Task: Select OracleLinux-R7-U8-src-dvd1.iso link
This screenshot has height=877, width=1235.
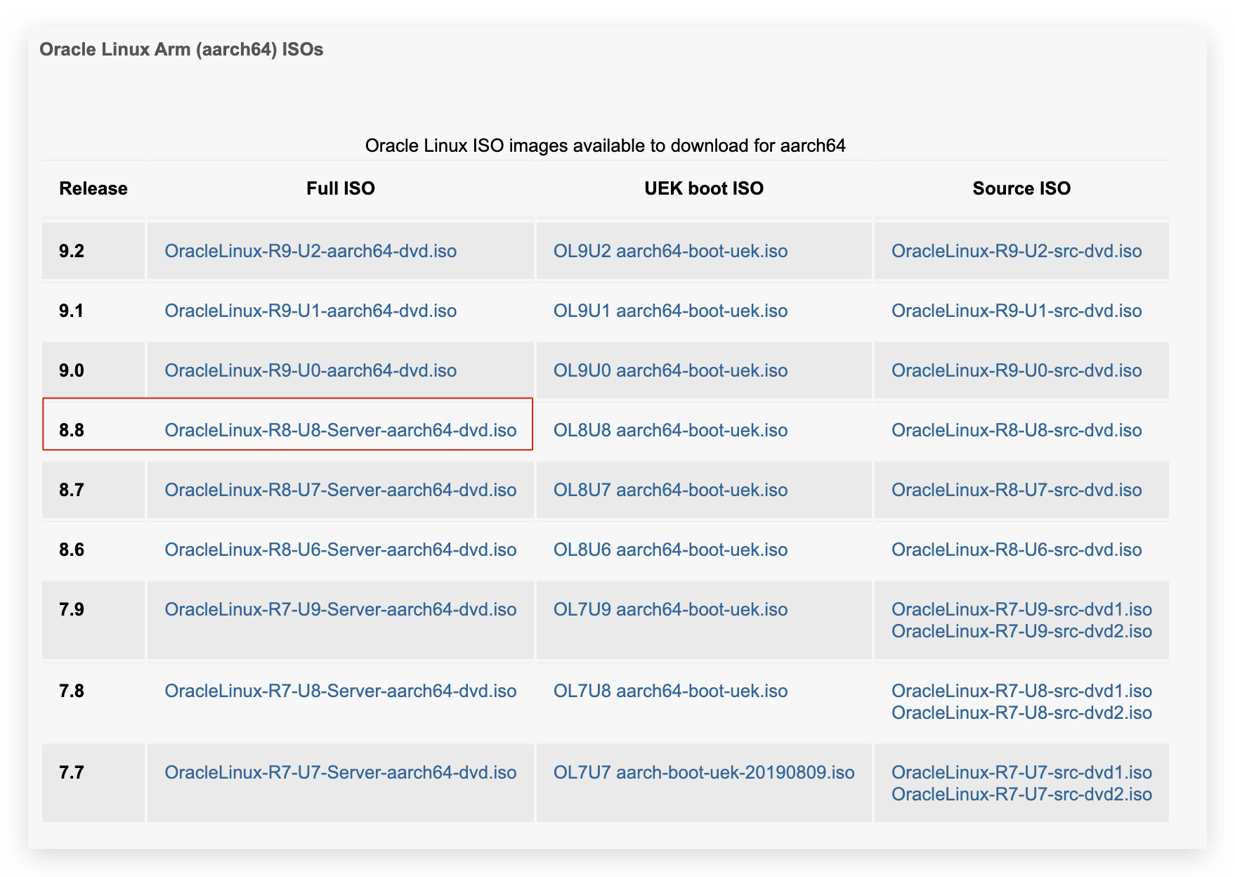Action: [1021, 691]
